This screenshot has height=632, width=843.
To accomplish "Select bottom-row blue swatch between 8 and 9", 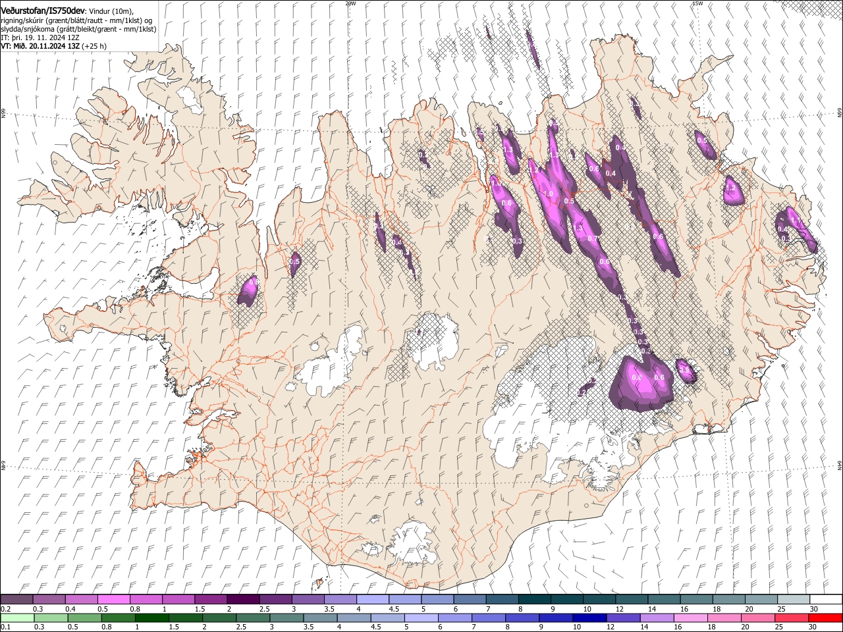I will 523,618.
